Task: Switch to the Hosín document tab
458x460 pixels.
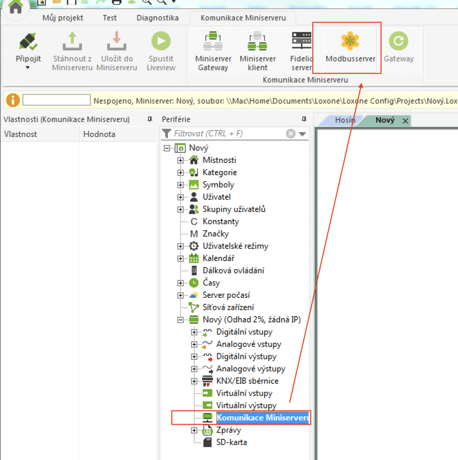Action: point(345,120)
